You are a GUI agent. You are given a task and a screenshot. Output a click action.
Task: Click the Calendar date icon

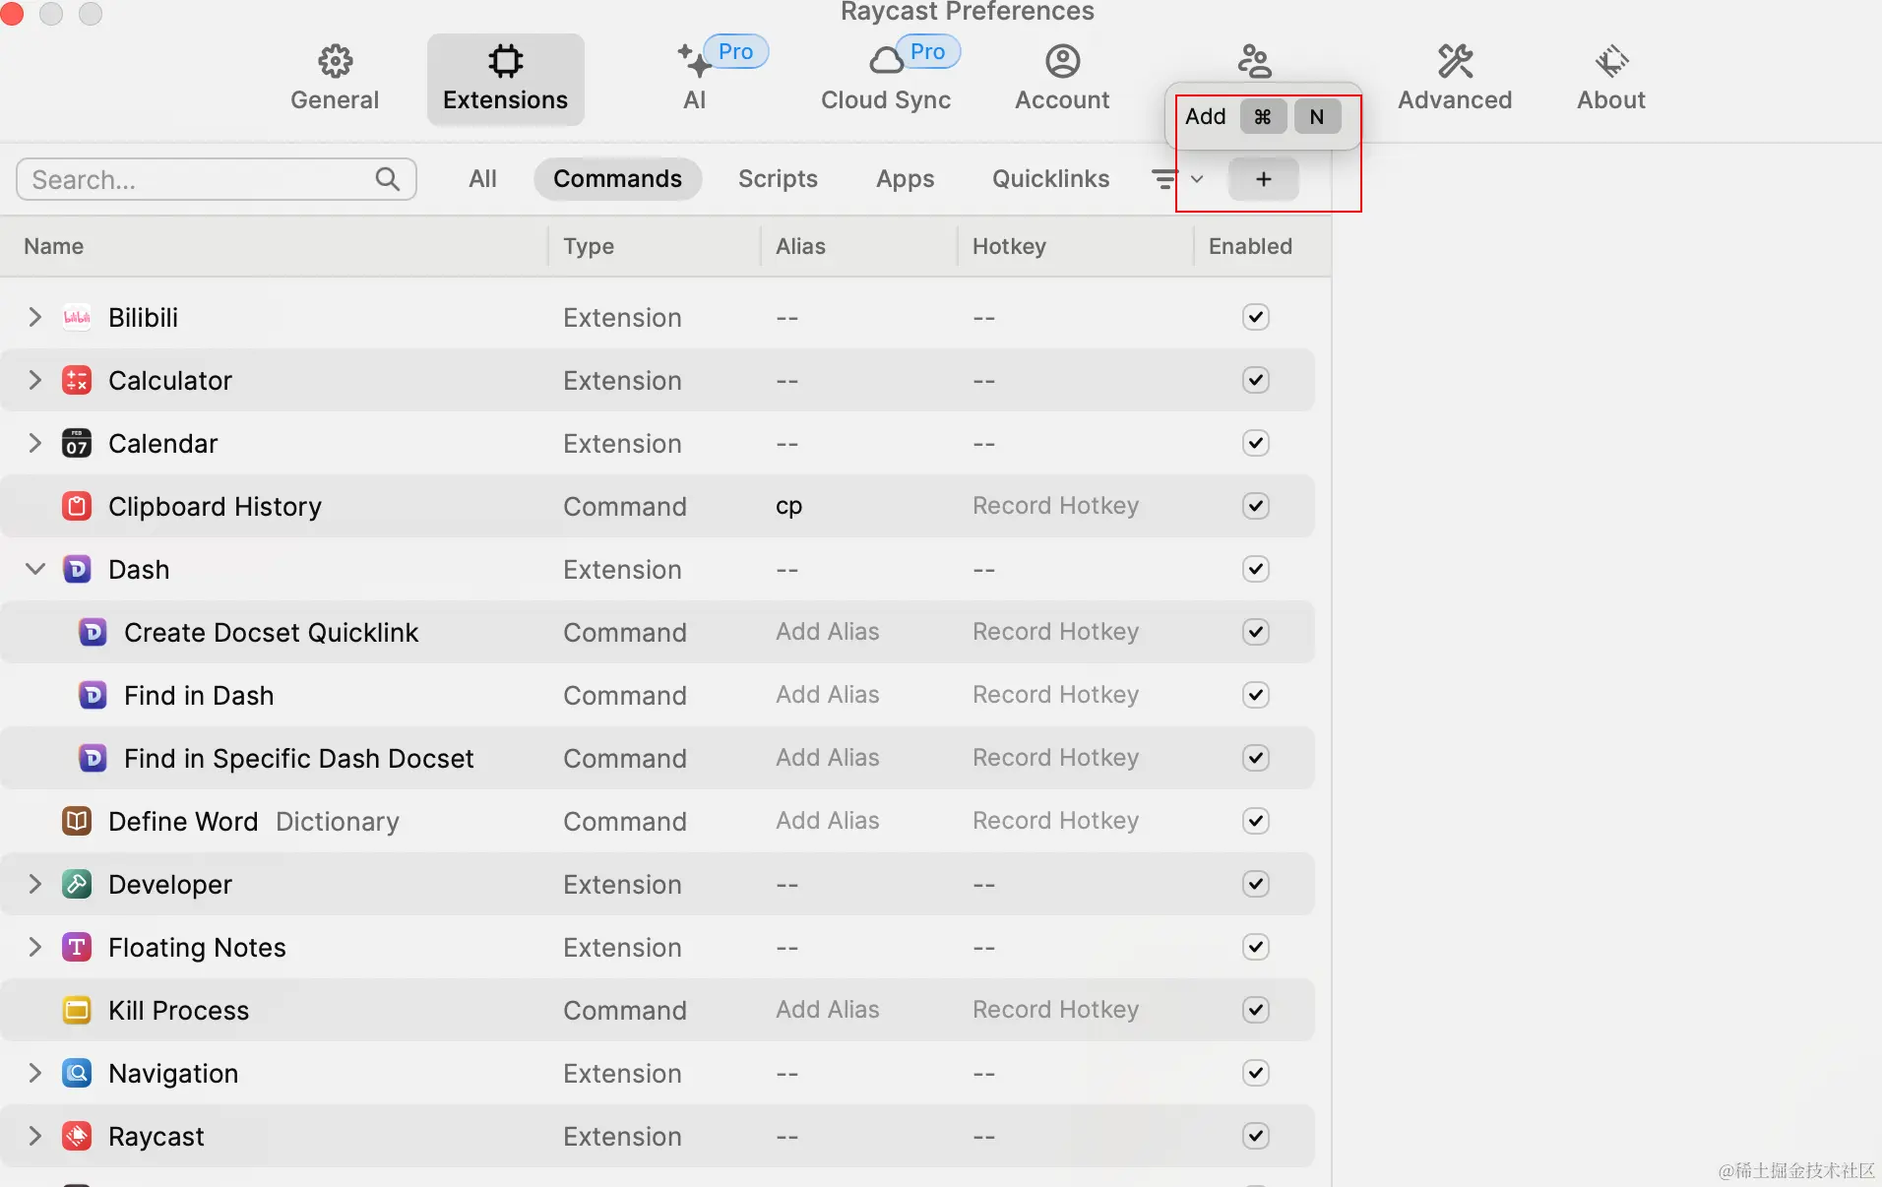click(77, 443)
